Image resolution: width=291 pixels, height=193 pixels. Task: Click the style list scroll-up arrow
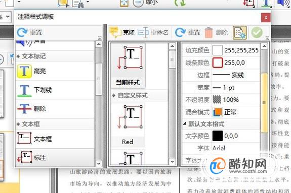(x=172, y=46)
